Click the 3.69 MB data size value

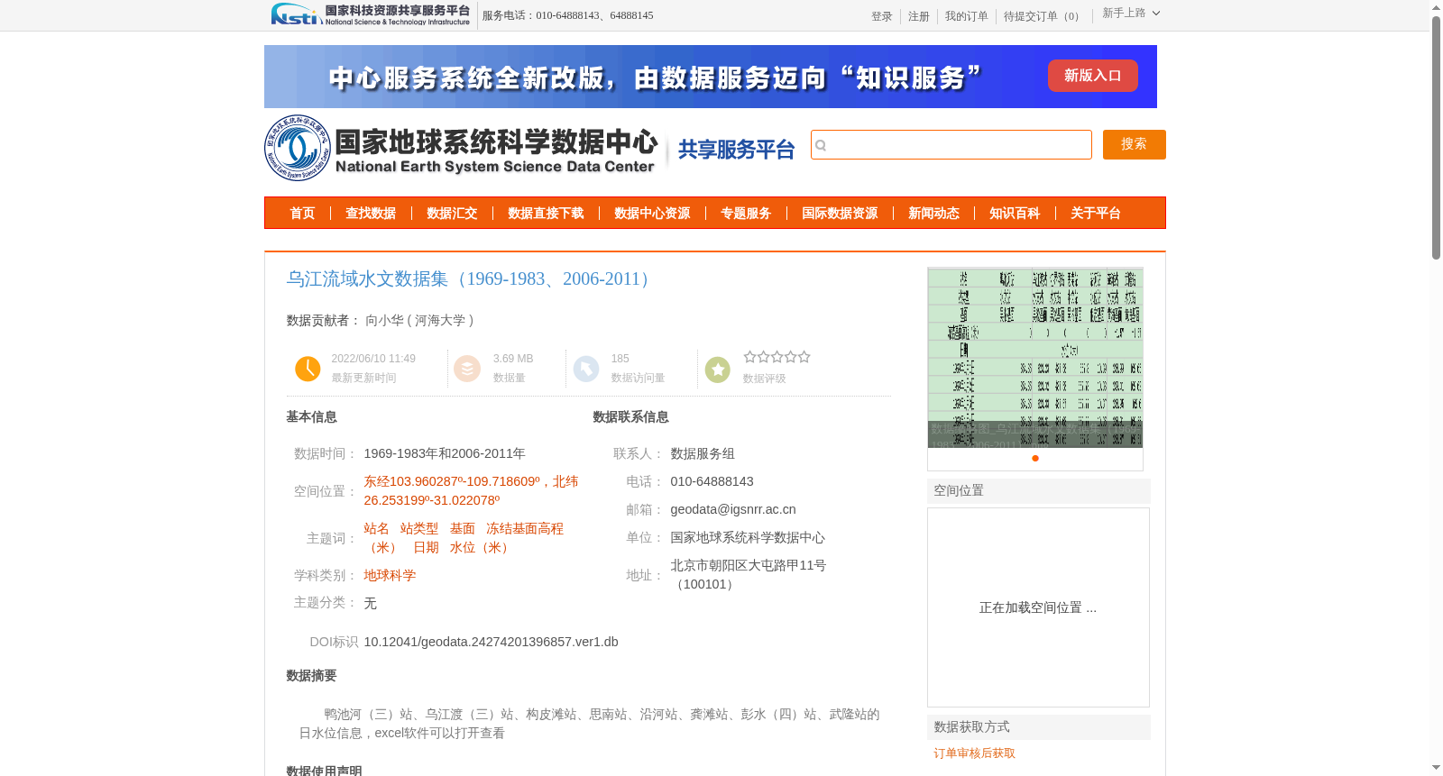click(513, 359)
